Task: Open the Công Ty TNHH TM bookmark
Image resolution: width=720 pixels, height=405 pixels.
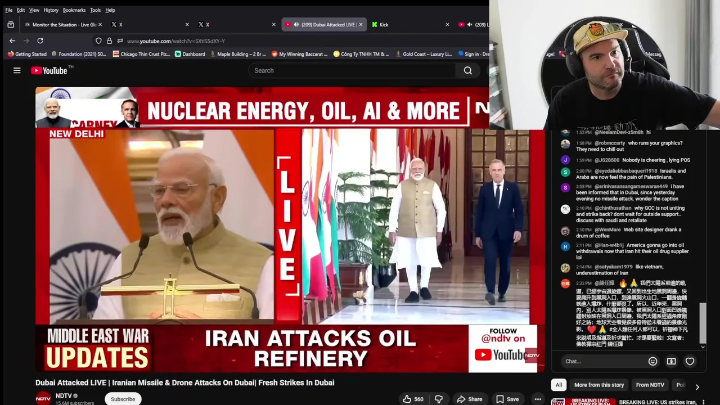Action: [361, 54]
